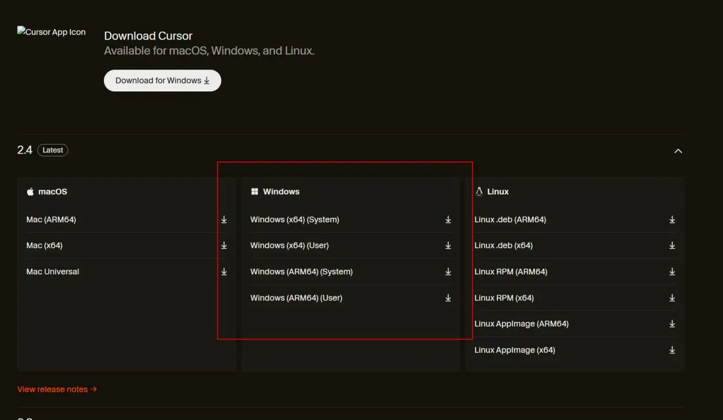Click the Download for Windows button
This screenshot has width=723, height=420.
coord(162,80)
